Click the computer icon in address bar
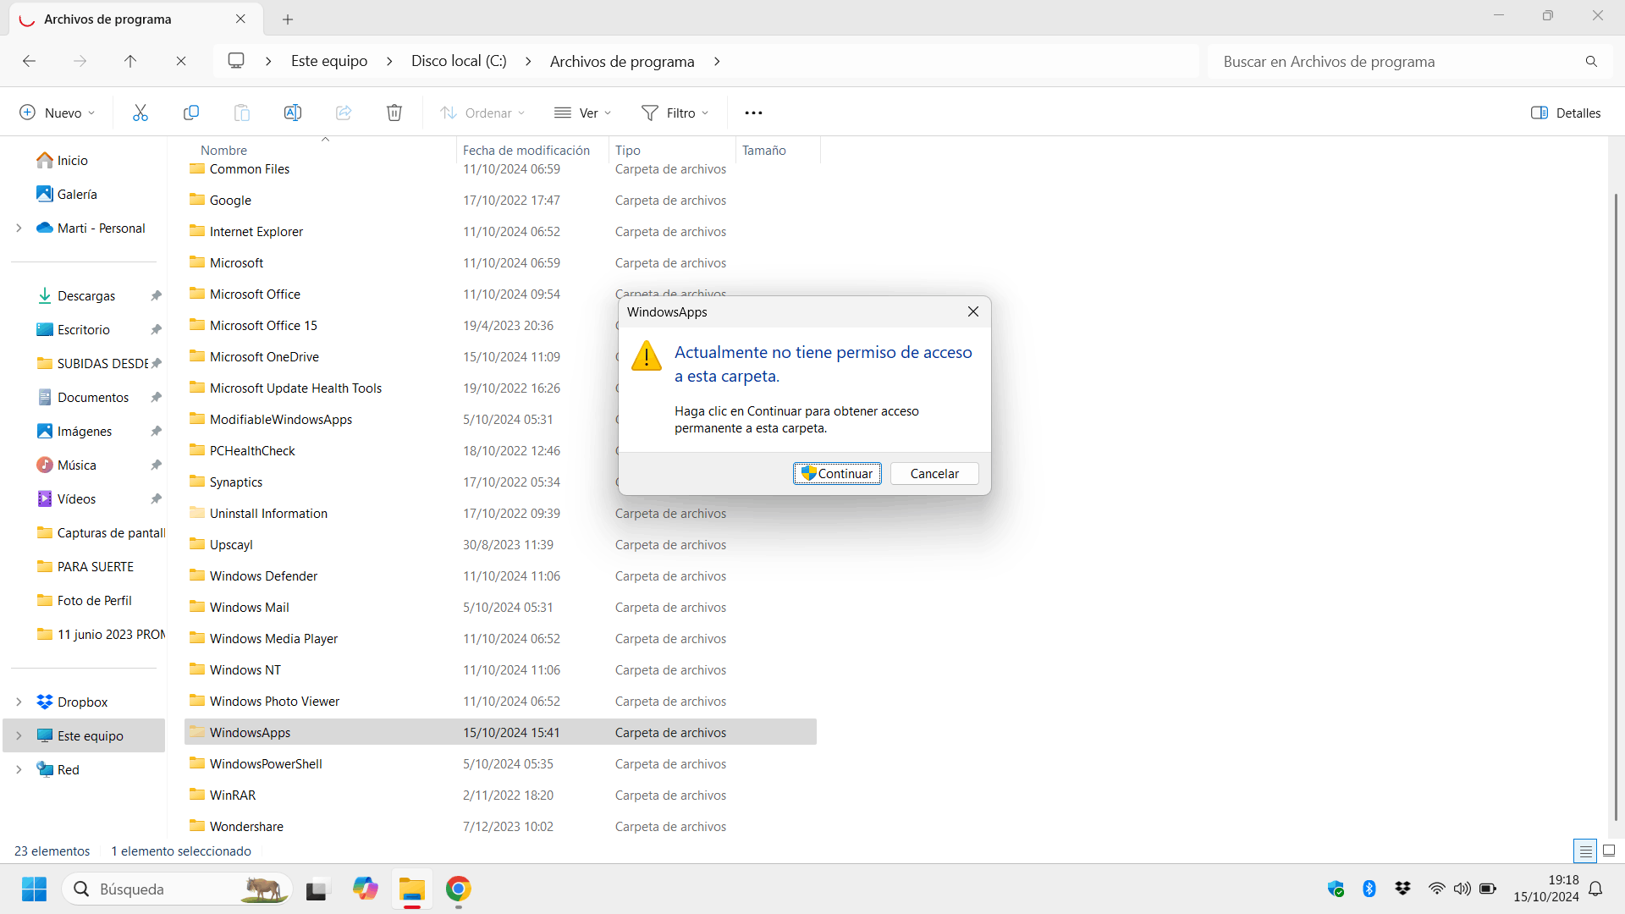Screen dimensions: 1625x914 [236, 61]
